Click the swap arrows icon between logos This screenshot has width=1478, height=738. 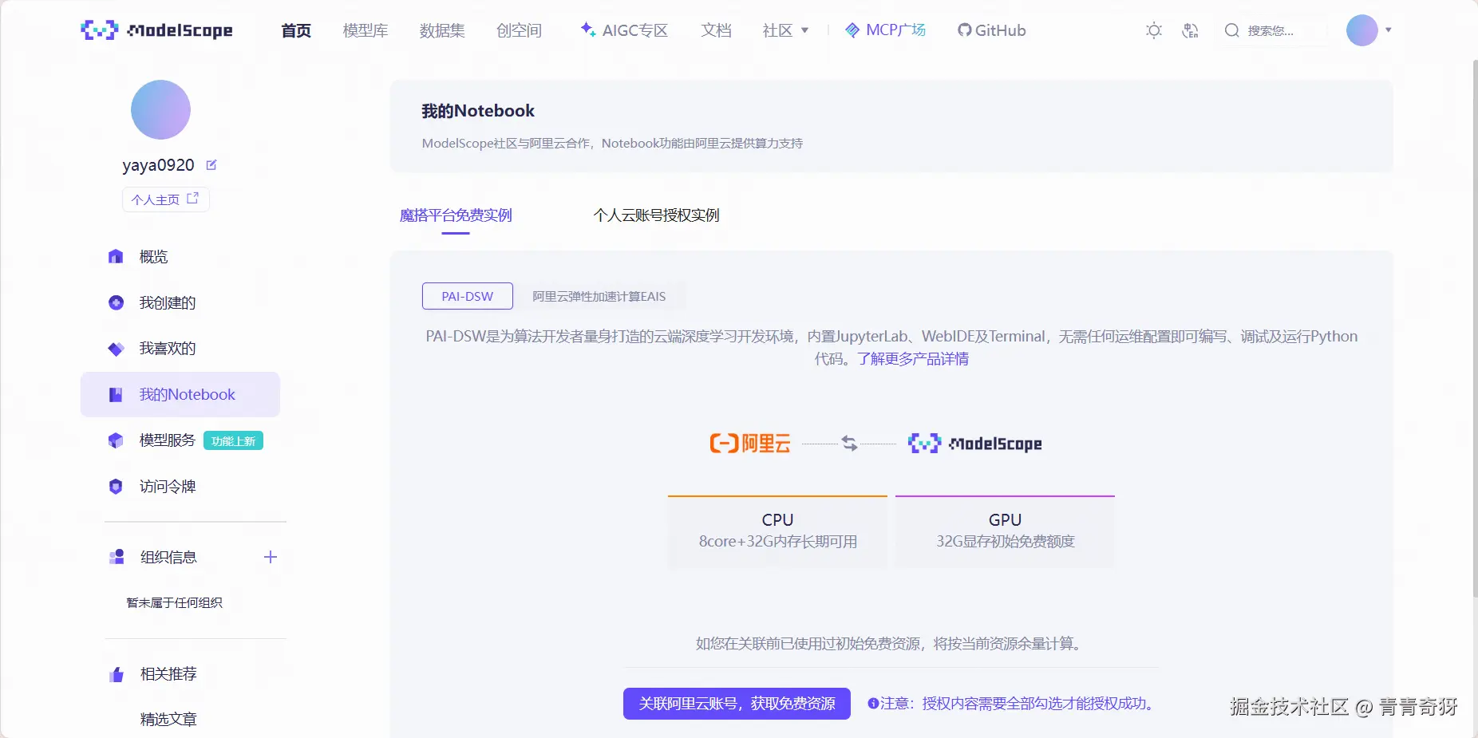849,444
